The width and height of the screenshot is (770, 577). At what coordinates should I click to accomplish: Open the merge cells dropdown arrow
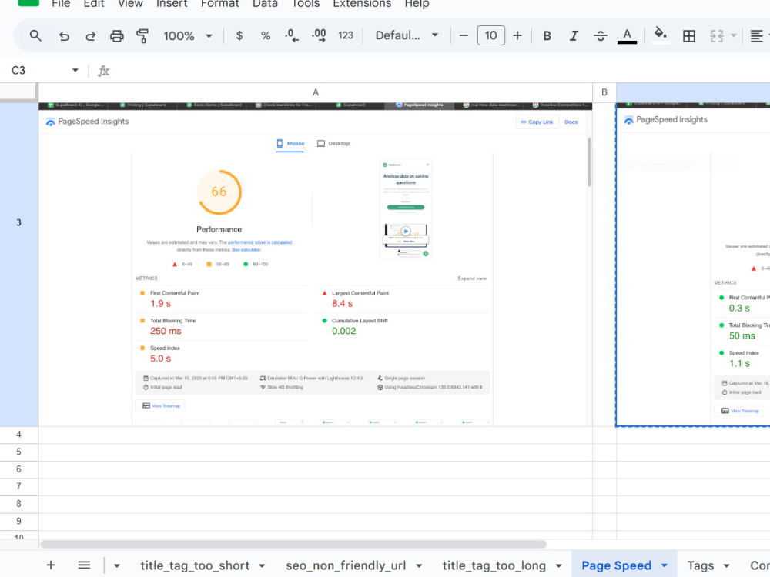coord(733,36)
